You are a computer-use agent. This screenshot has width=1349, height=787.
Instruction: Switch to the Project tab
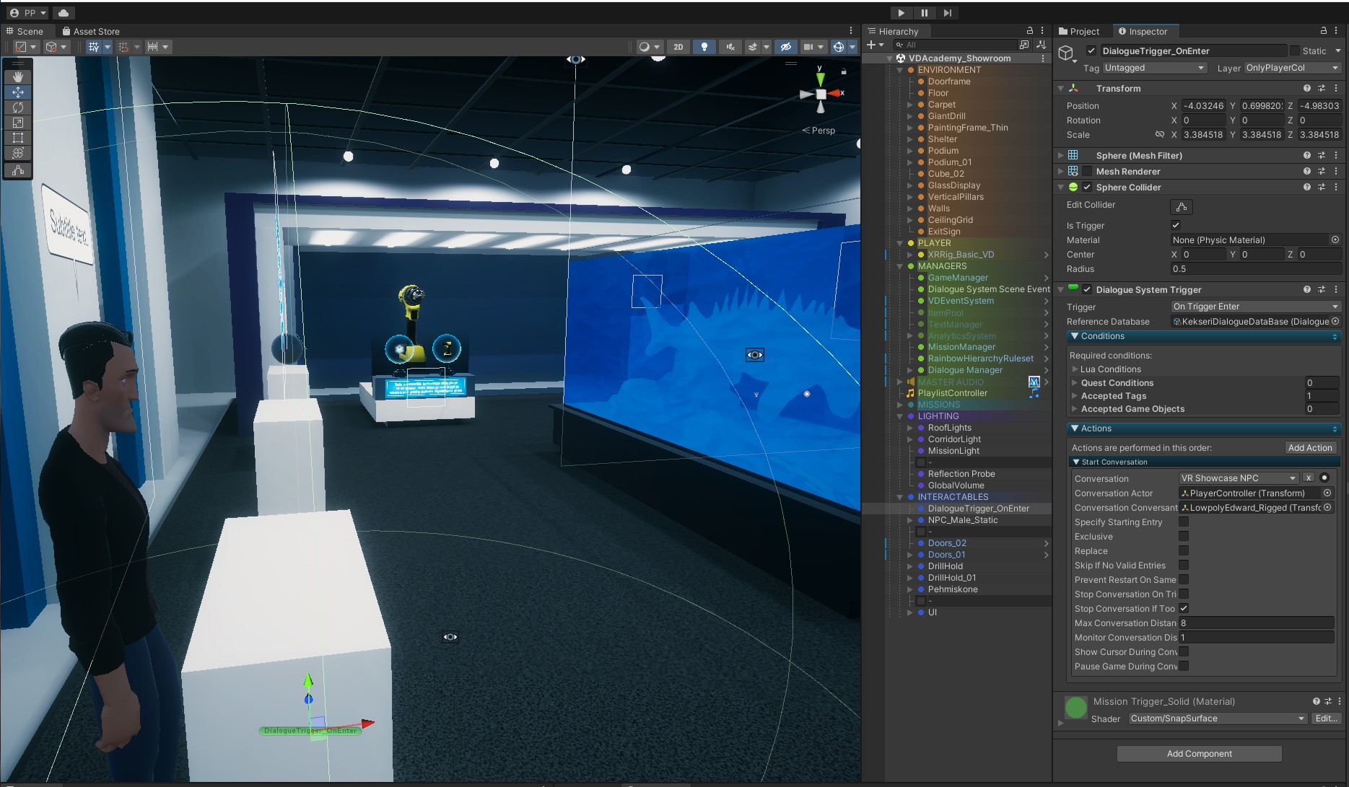(x=1079, y=31)
